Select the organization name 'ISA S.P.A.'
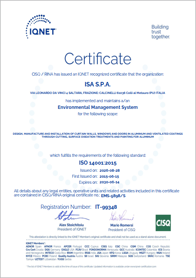The image size is (196, 278). coord(98,84)
